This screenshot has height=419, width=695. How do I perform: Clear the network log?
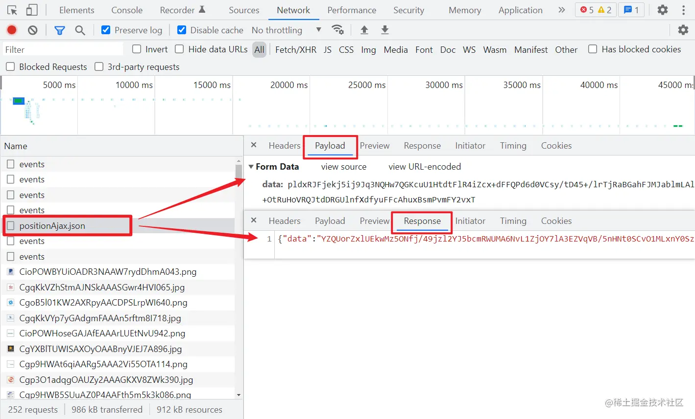point(33,30)
